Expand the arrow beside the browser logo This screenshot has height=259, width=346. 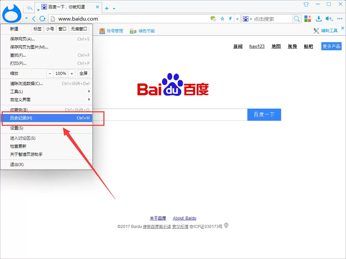point(26,18)
